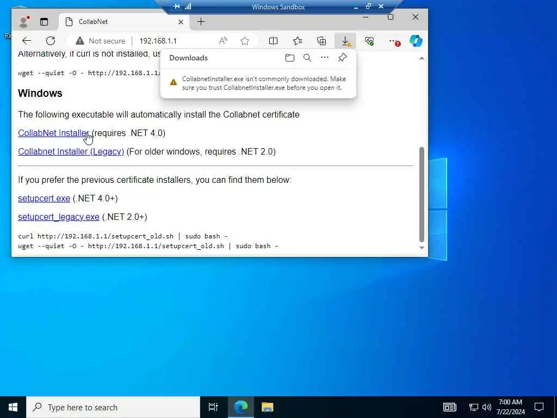Open File Explorer from taskbar

pos(268,407)
